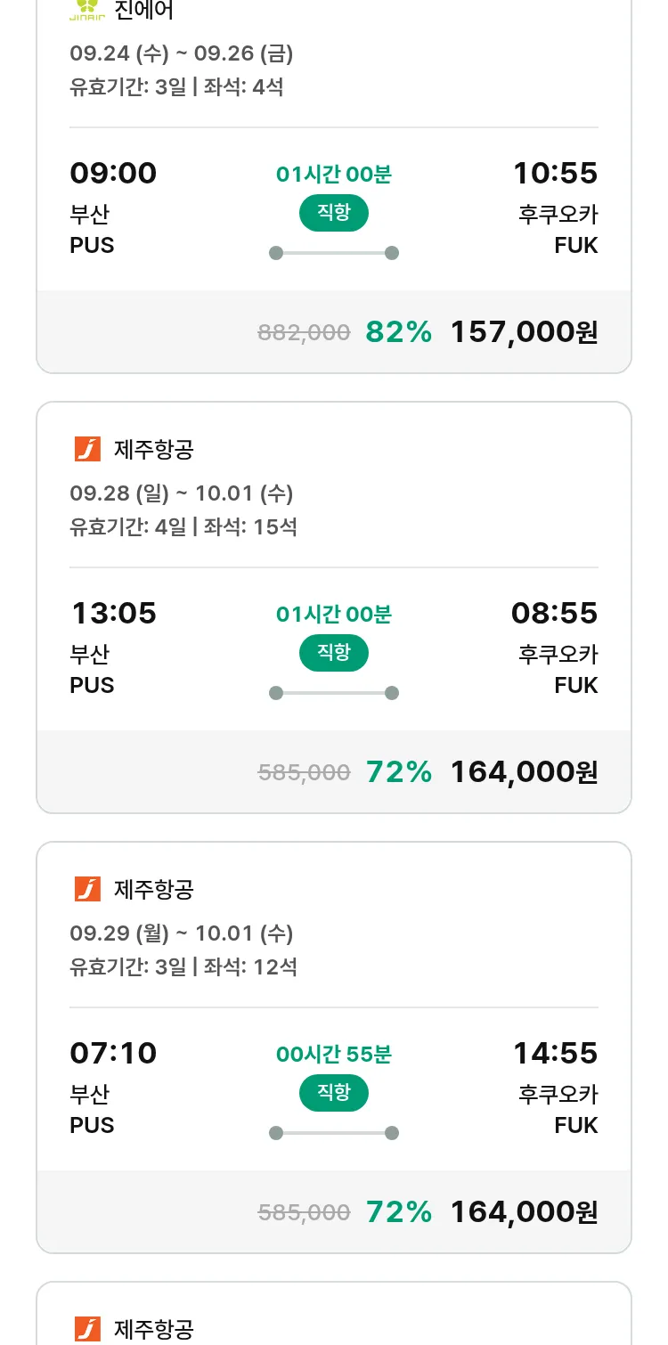Select the 164,000원 price for the 13:05 departure
Viewport: 668px width, 1345px height.
(x=524, y=772)
